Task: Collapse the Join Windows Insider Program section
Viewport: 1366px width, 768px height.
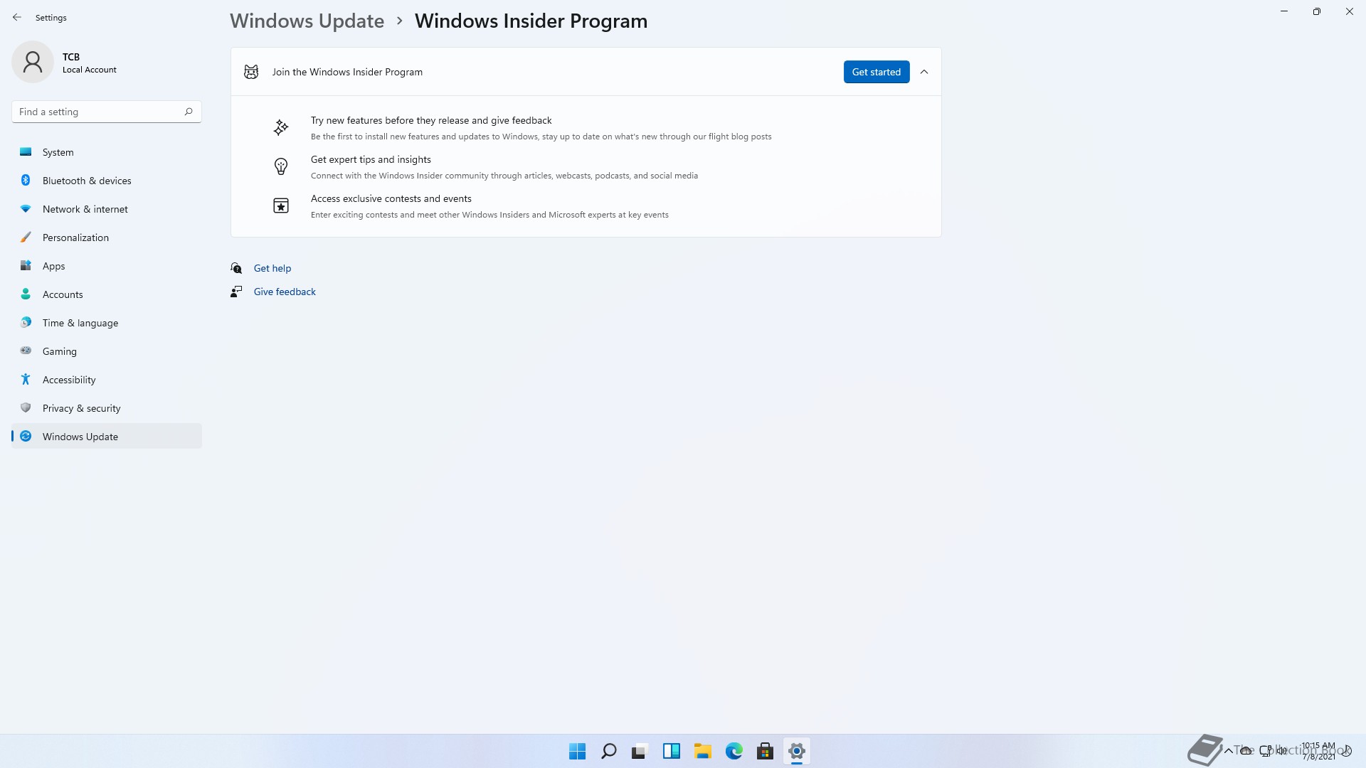Action: point(924,72)
